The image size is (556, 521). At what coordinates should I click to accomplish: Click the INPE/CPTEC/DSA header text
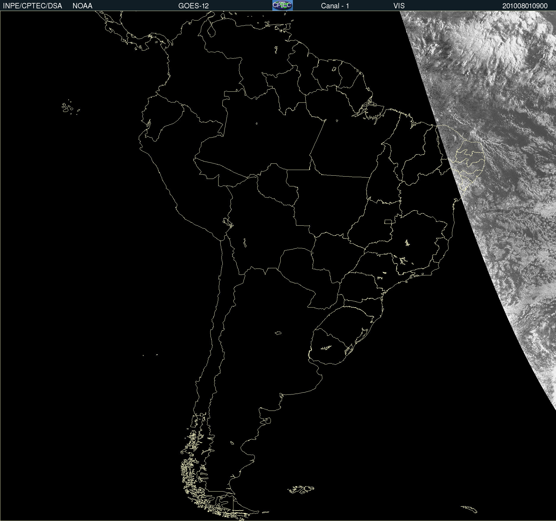point(32,6)
